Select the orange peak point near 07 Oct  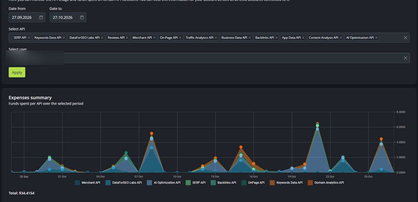[152, 133]
